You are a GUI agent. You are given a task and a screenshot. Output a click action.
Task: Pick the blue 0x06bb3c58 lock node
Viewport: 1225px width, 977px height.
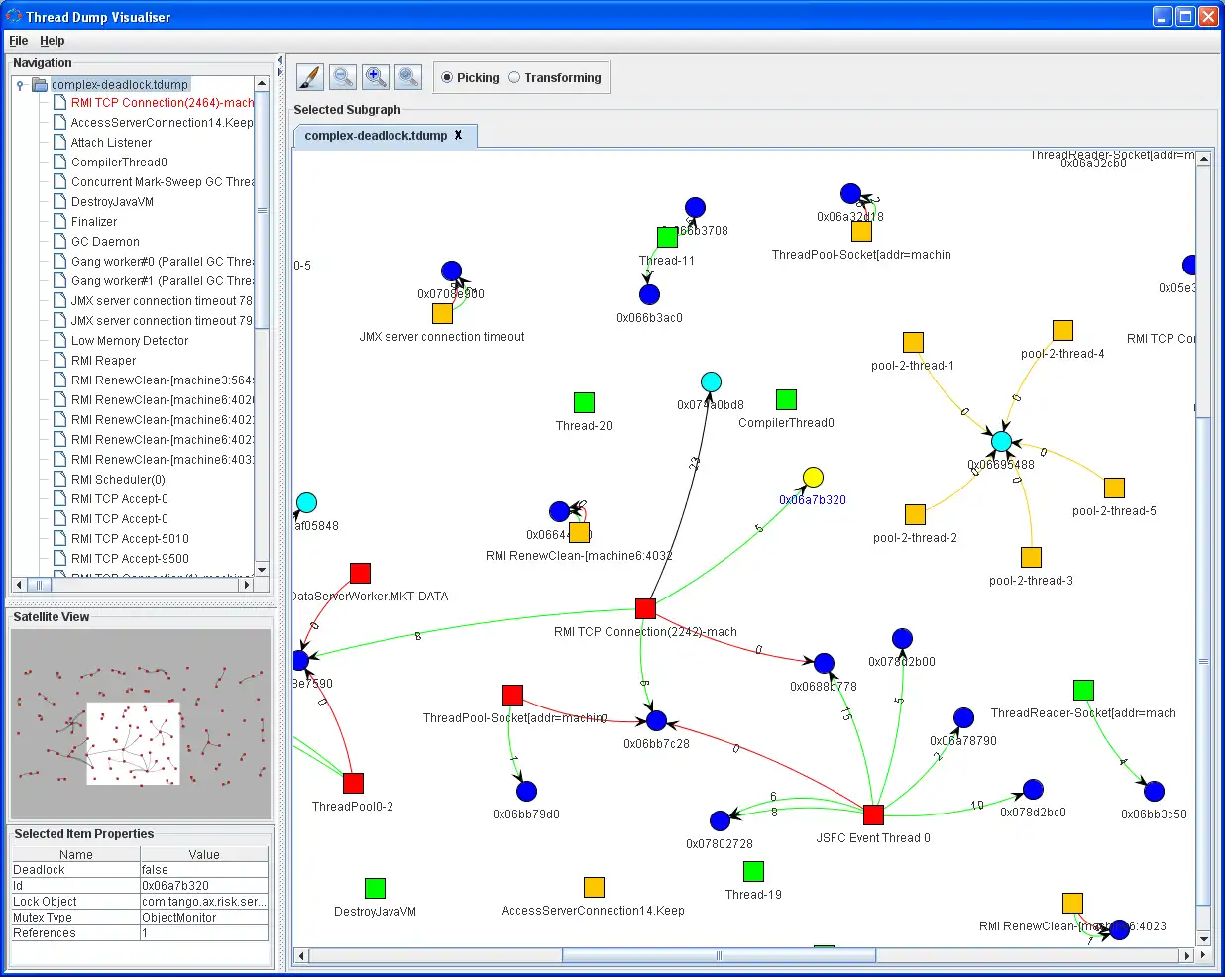pyautogui.click(x=1154, y=791)
